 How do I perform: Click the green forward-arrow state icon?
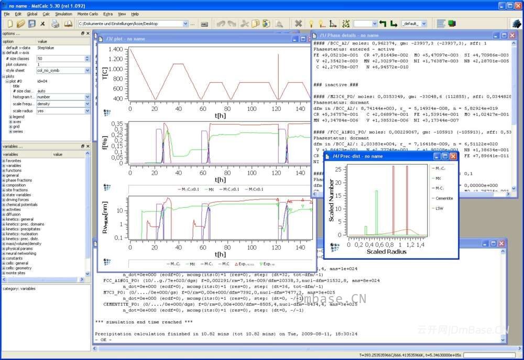(394, 24)
